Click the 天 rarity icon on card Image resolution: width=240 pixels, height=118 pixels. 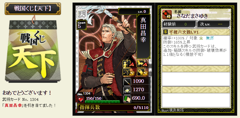click(81, 13)
